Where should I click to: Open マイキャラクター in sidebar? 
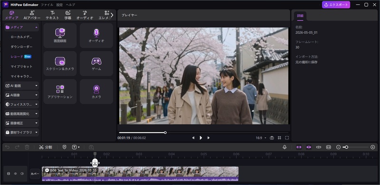point(21,76)
